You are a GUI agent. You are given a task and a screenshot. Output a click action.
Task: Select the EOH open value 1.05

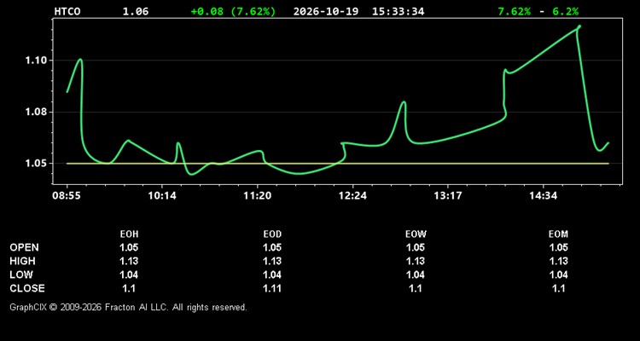[x=129, y=247]
